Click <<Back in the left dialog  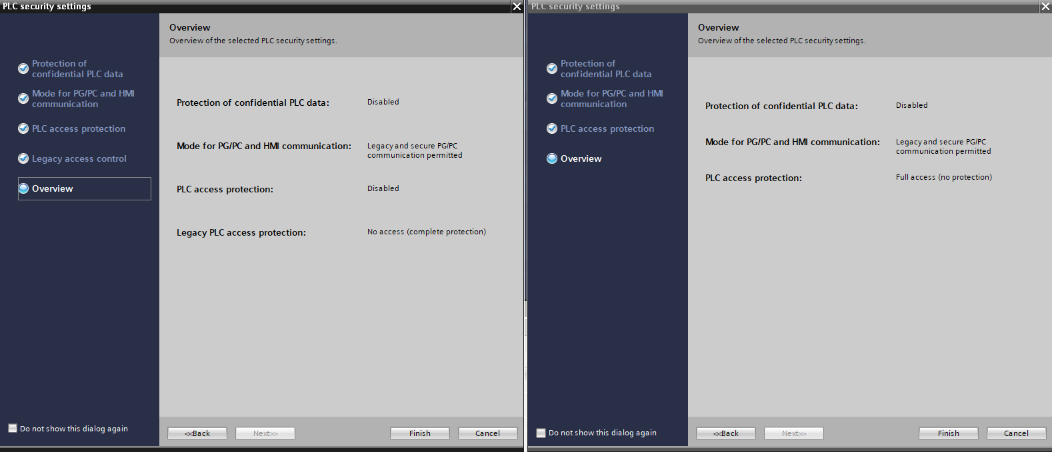(x=197, y=433)
